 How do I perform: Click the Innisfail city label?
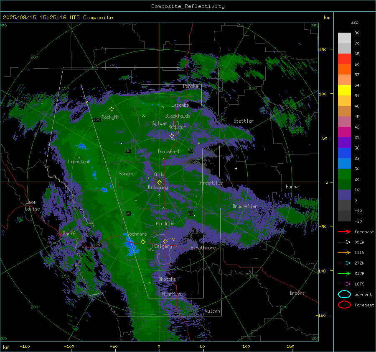point(168,152)
